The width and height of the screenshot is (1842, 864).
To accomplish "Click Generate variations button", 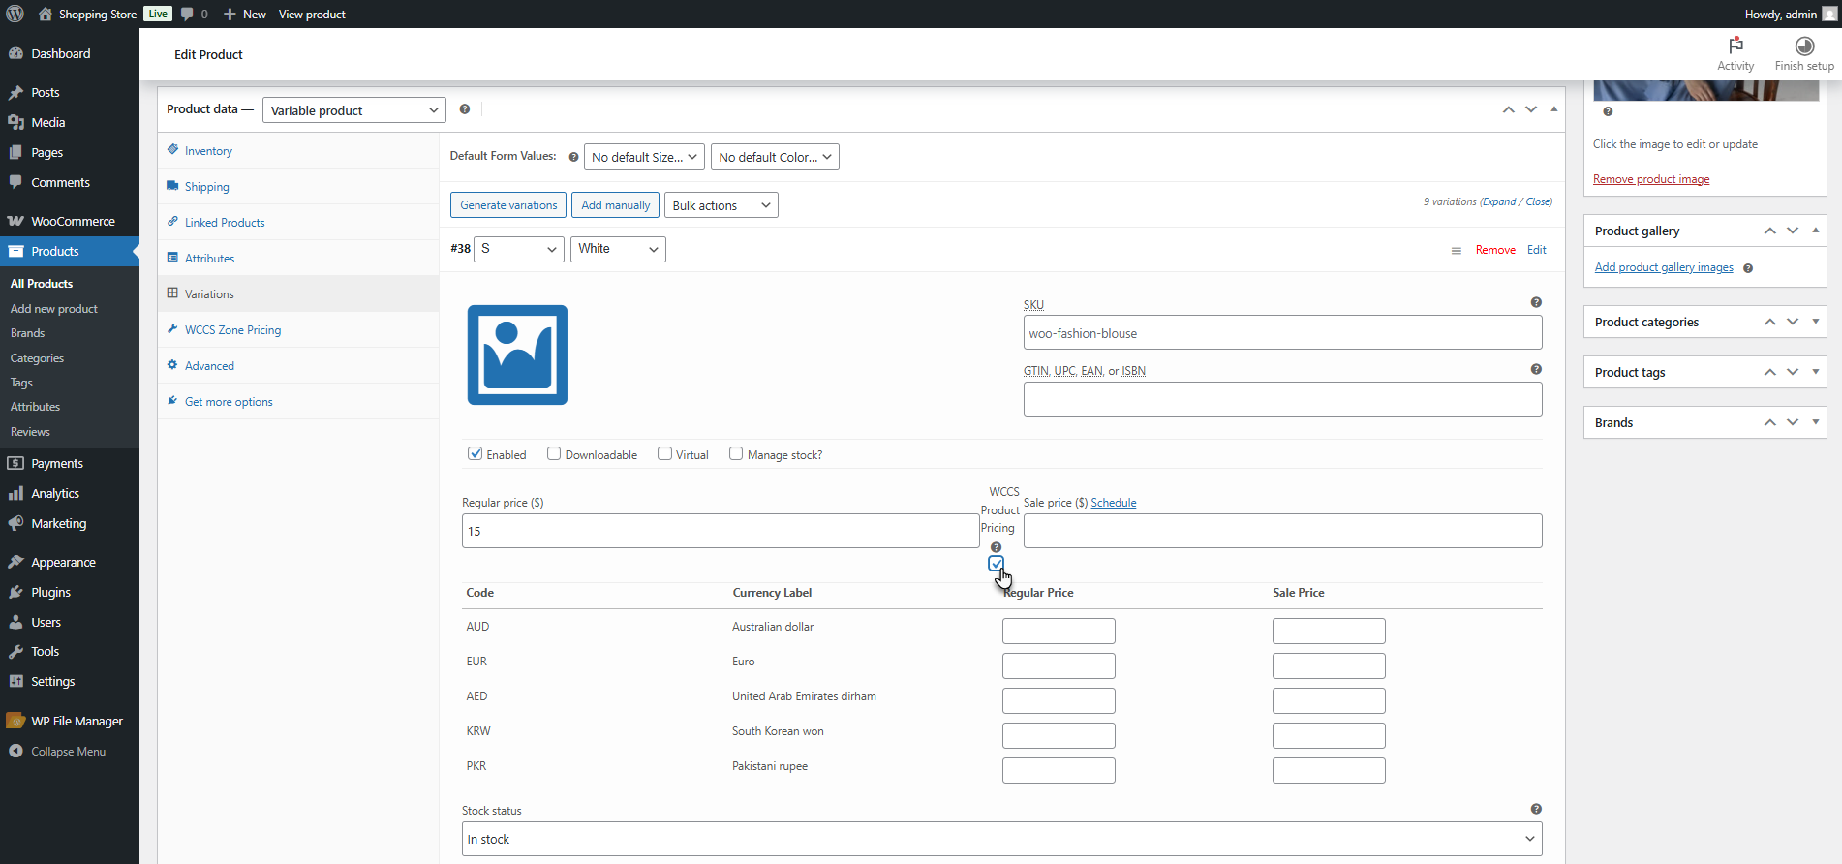I will [x=508, y=205].
